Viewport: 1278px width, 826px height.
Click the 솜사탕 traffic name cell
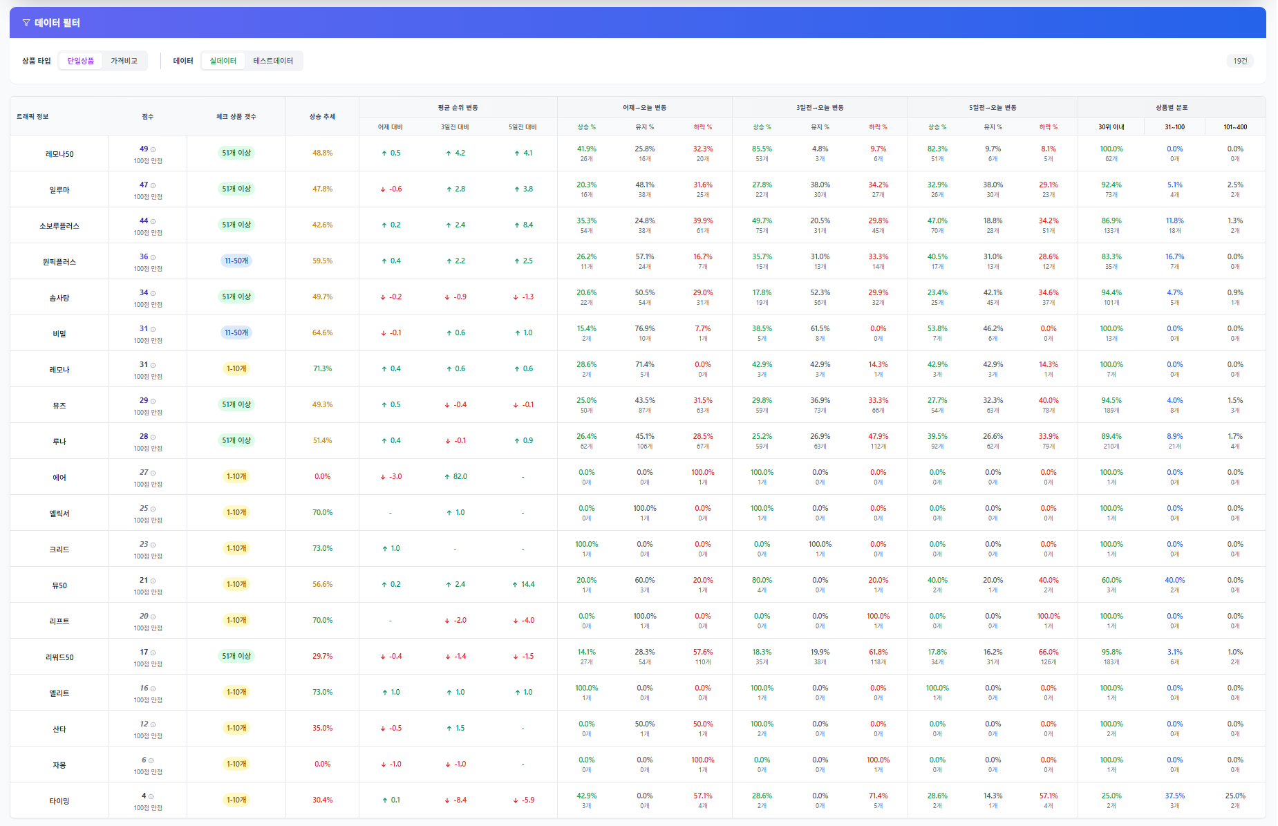tap(59, 297)
